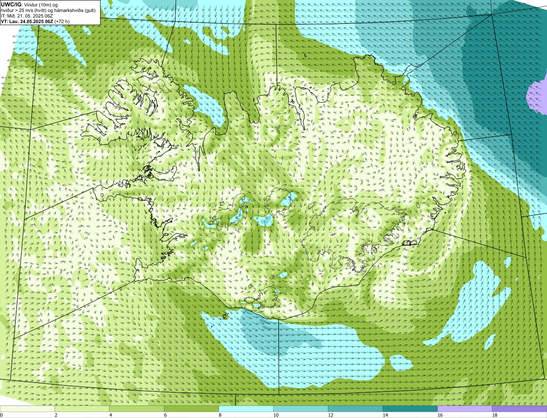Click the legend scale label '2'
This screenshot has width=547, height=418.
pos(56,415)
